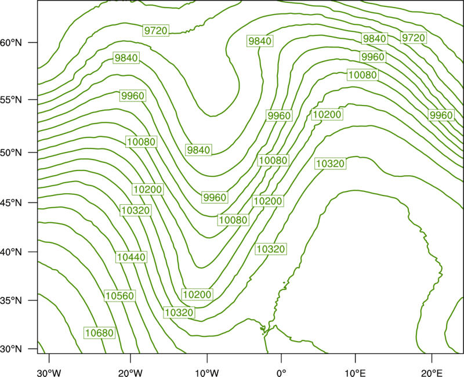The image size is (464, 377).
Task: Click the easternmost 9960 label near 20°E
Action: tap(441, 115)
